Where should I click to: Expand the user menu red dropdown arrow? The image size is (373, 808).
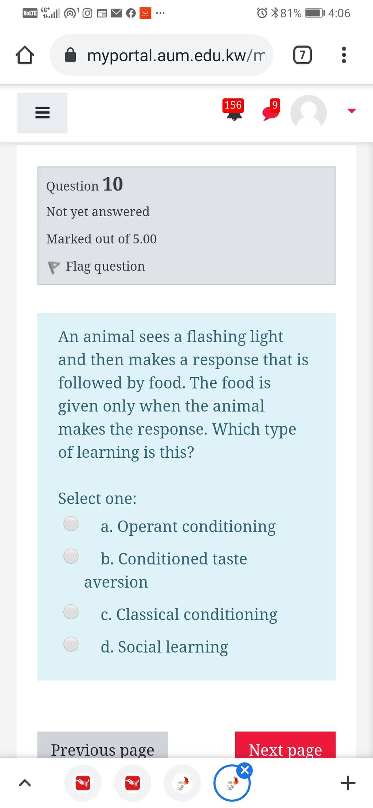coord(351,111)
